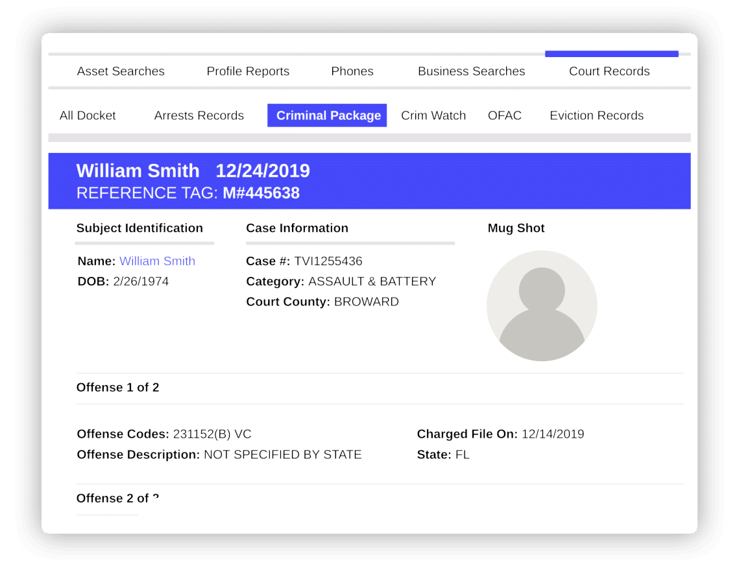Click the William Smith record header banner
The width and height of the screenshot is (741, 568).
(x=369, y=181)
